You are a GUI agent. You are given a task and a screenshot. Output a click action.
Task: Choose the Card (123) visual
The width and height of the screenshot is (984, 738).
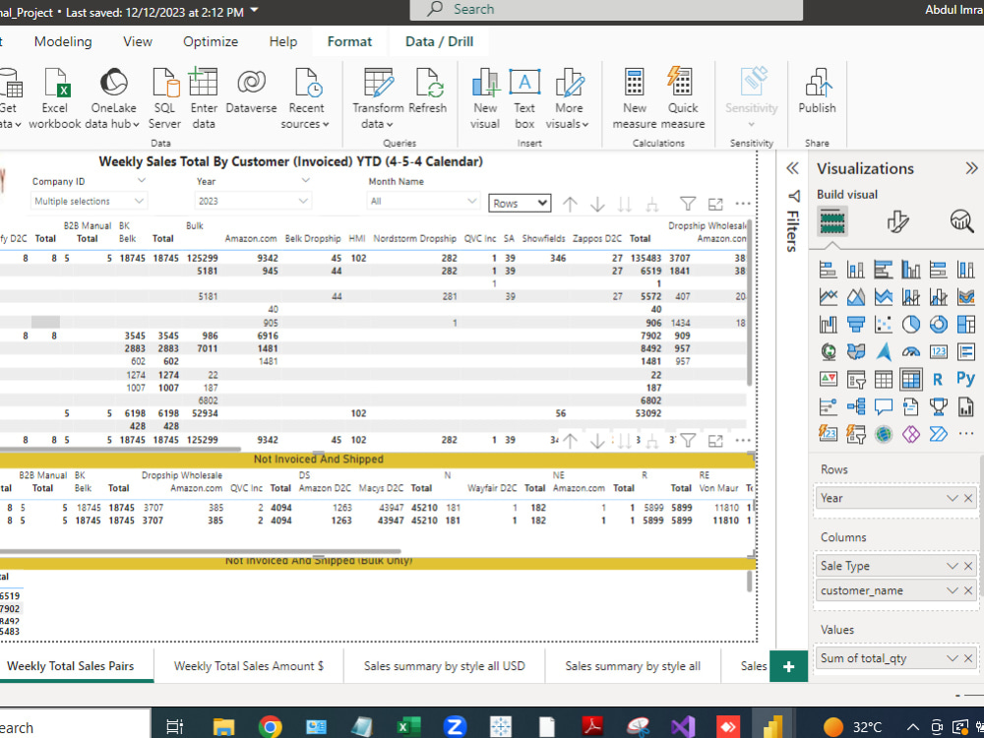click(938, 351)
